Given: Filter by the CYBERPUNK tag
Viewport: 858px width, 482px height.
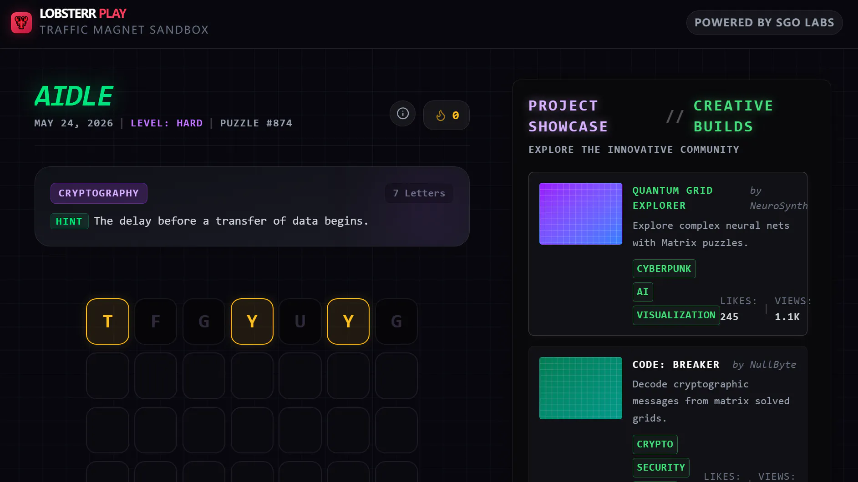Looking at the screenshot, I should 664,269.
